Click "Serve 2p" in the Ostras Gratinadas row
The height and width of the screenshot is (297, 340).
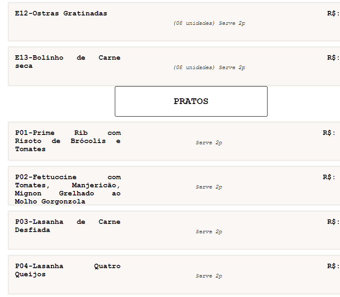pos(232,23)
